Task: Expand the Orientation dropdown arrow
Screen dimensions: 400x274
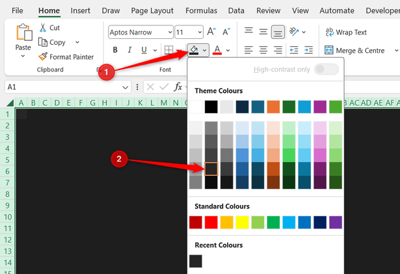Action: click(304, 32)
